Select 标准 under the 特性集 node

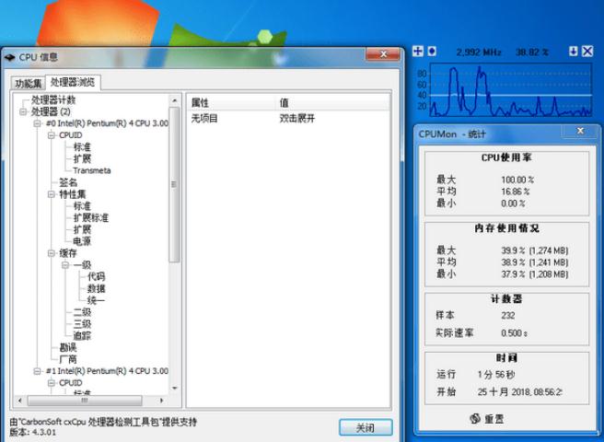[82, 205]
